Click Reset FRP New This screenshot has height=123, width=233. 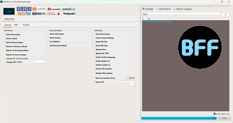click(x=115, y=46)
